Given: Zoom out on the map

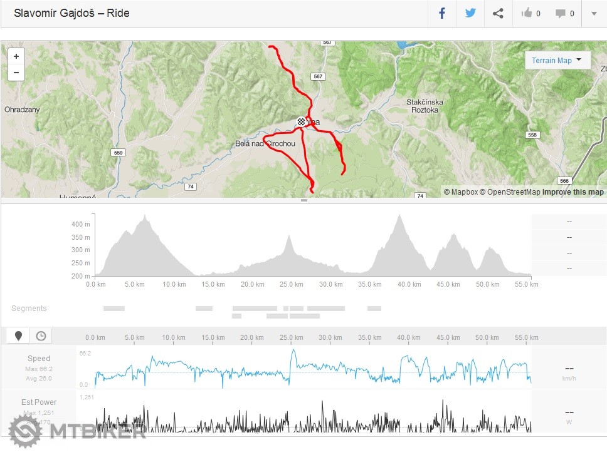Looking at the screenshot, I should (x=16, y=73).
